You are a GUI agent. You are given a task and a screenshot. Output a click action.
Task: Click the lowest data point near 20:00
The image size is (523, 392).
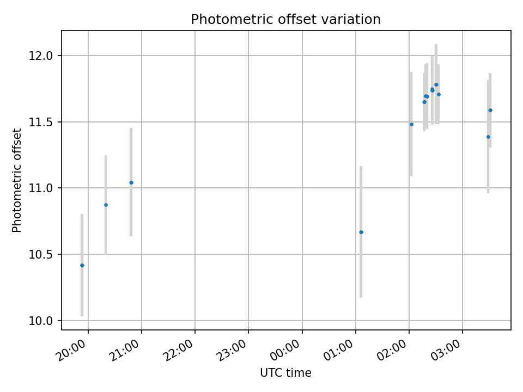pyautogui.click(x=82, y=265)
